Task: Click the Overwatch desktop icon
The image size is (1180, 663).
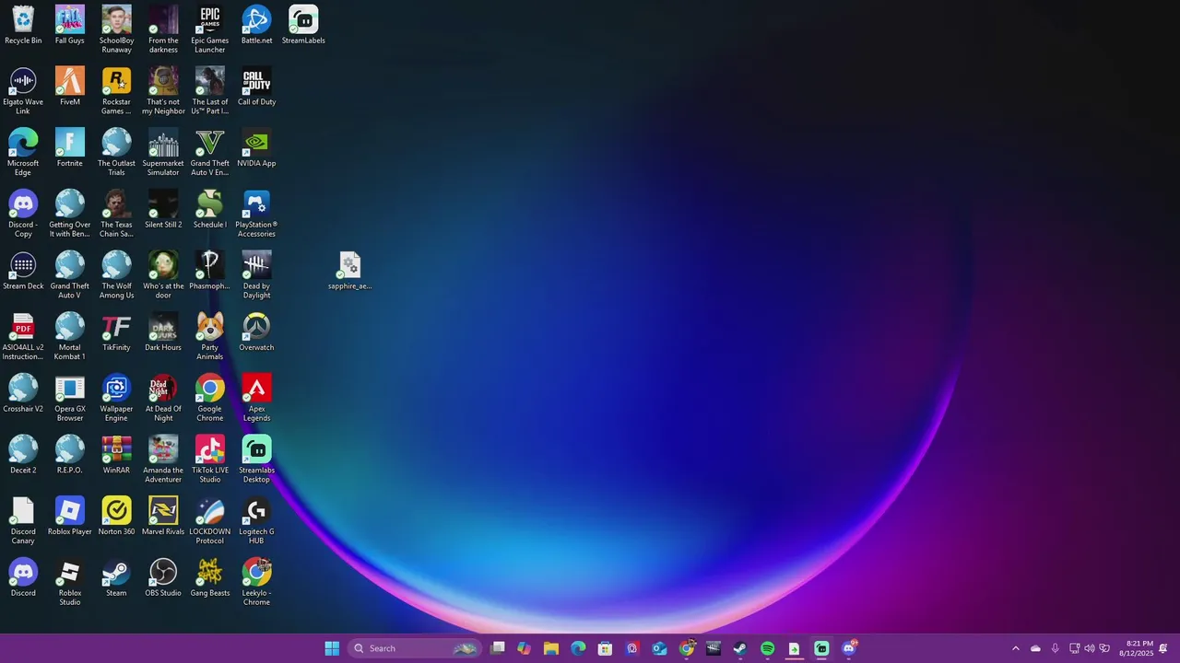Action: [256, 332]
